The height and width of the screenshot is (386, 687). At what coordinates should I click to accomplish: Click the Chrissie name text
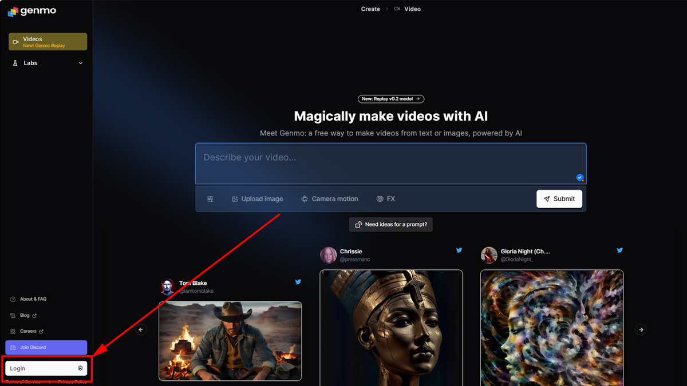[351, 251]
